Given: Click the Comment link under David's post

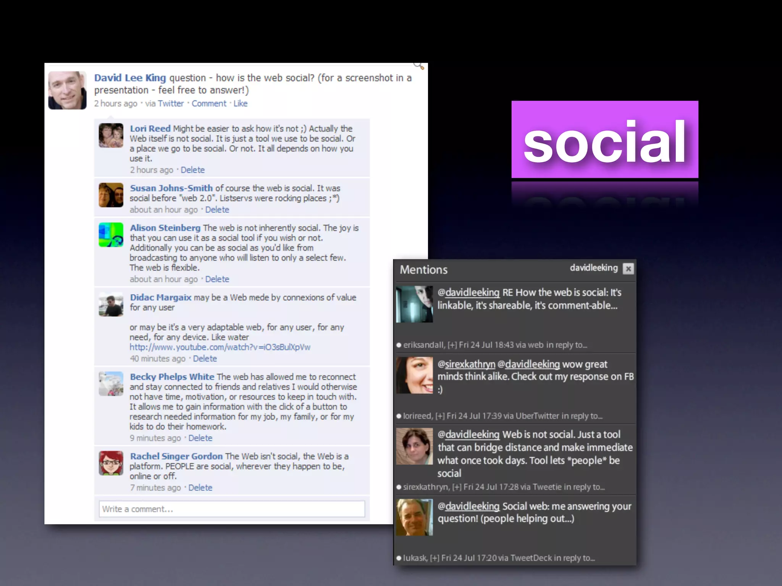Looking at the screenshot, I should (x=209, y=103).
